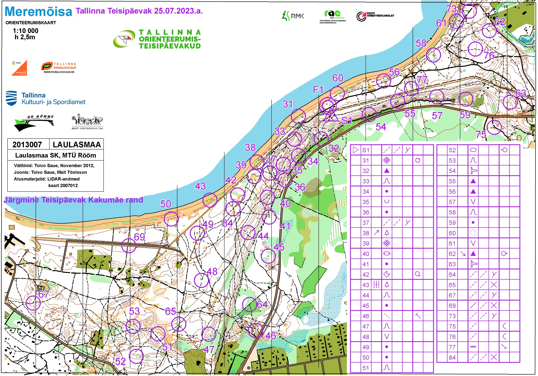Viewport: 538px width, 376px height.
Task: Click the number 65 label on the map
Action: (170, 311)
